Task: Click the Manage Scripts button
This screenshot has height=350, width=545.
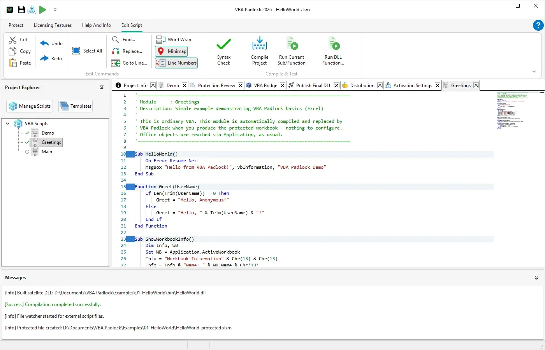Action: click(x=30, y=106)
